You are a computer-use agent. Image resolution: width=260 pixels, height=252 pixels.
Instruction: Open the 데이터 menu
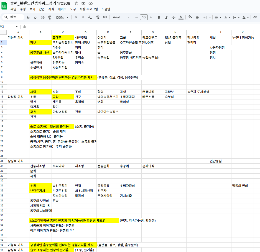click(62, 9)
